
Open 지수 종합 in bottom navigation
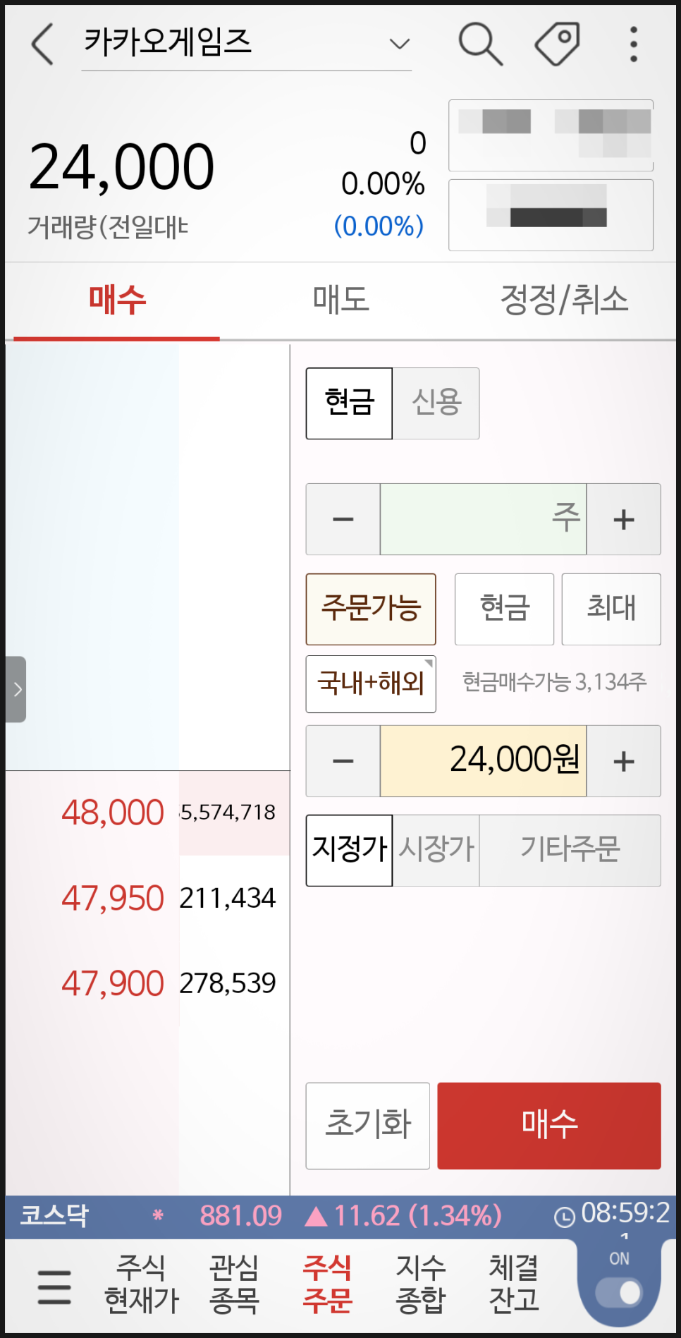tap(421, 1284)
